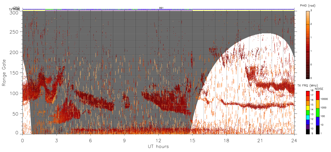Pick the red top swatch of NOISE legend
The image size is (331, 152).
coord(317,95)
